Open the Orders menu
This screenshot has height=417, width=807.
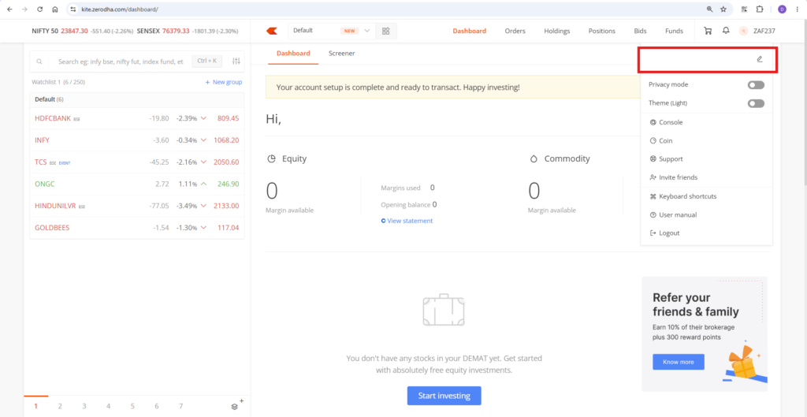coord(515,31)
